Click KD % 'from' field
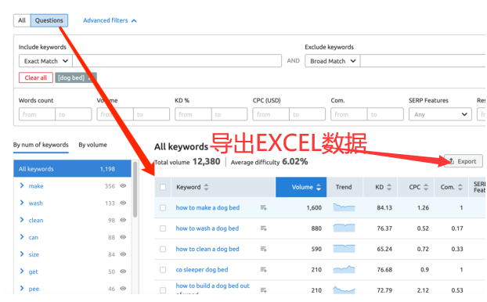 pos(193,114)
